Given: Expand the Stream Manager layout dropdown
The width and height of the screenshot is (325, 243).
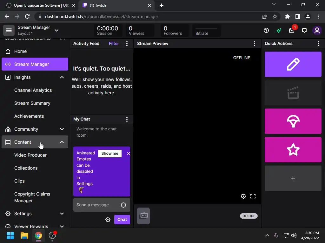Looking at the screenshot, I should tap(56, 30).
